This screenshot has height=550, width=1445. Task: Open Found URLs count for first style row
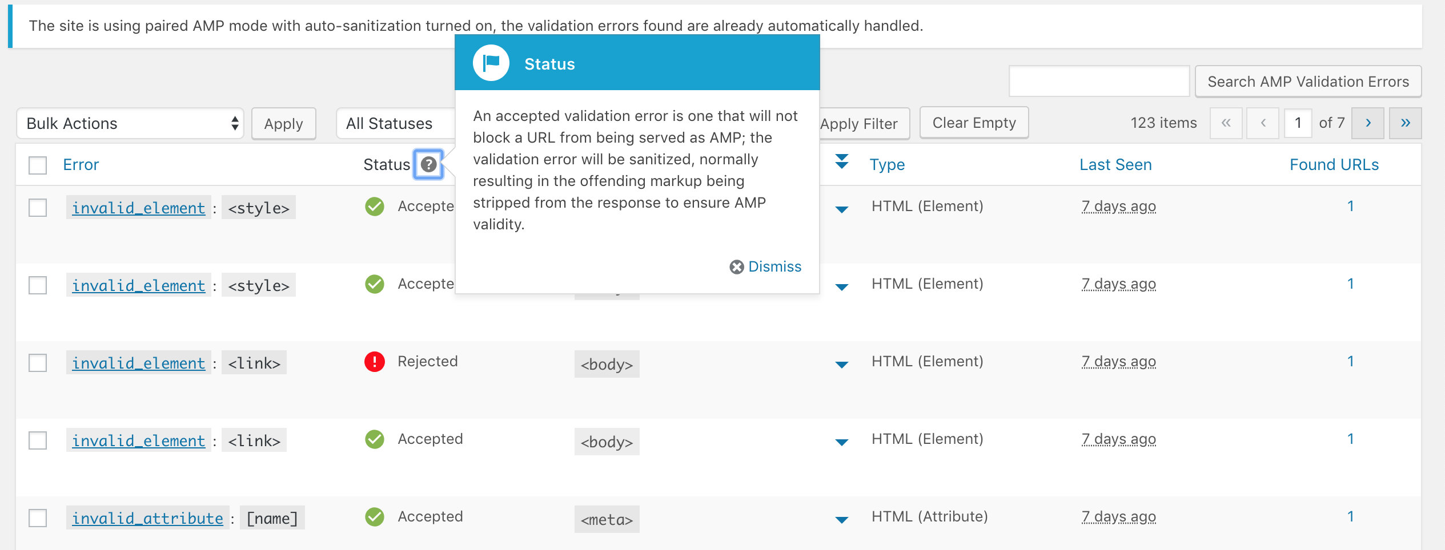click(1351, 206)
